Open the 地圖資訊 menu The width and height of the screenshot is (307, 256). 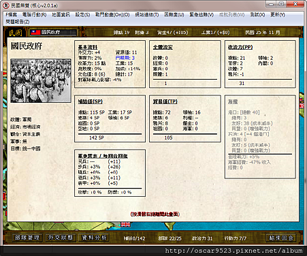61,15
